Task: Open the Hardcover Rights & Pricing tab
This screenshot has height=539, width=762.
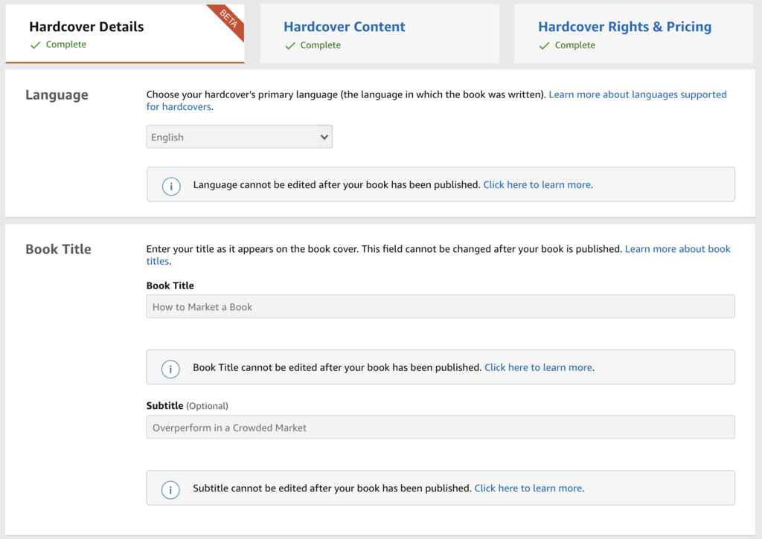Action: tap(624, 27)
